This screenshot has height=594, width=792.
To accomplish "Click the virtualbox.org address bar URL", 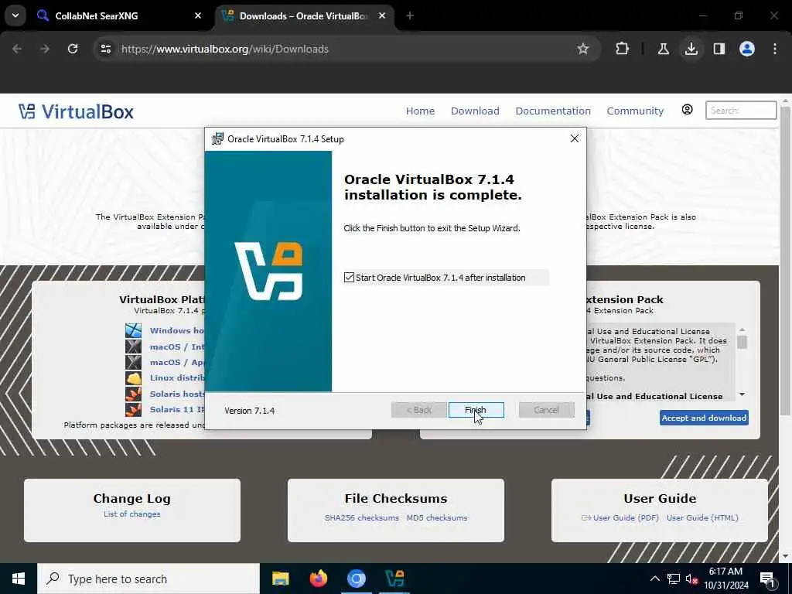I will coord(225,49).
